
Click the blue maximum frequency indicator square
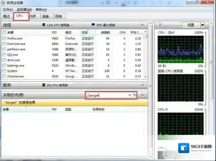tap(93, 25)
